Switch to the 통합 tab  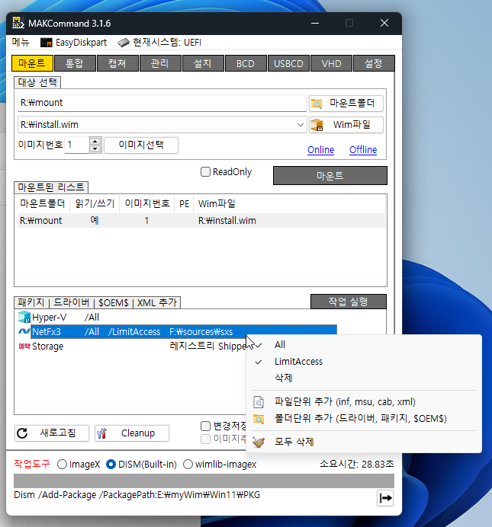click(75, 63)
